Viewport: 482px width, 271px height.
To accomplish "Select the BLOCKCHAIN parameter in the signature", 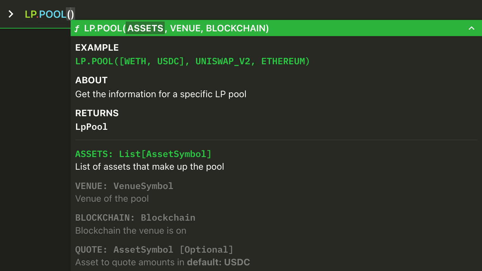I will (235, 28).
